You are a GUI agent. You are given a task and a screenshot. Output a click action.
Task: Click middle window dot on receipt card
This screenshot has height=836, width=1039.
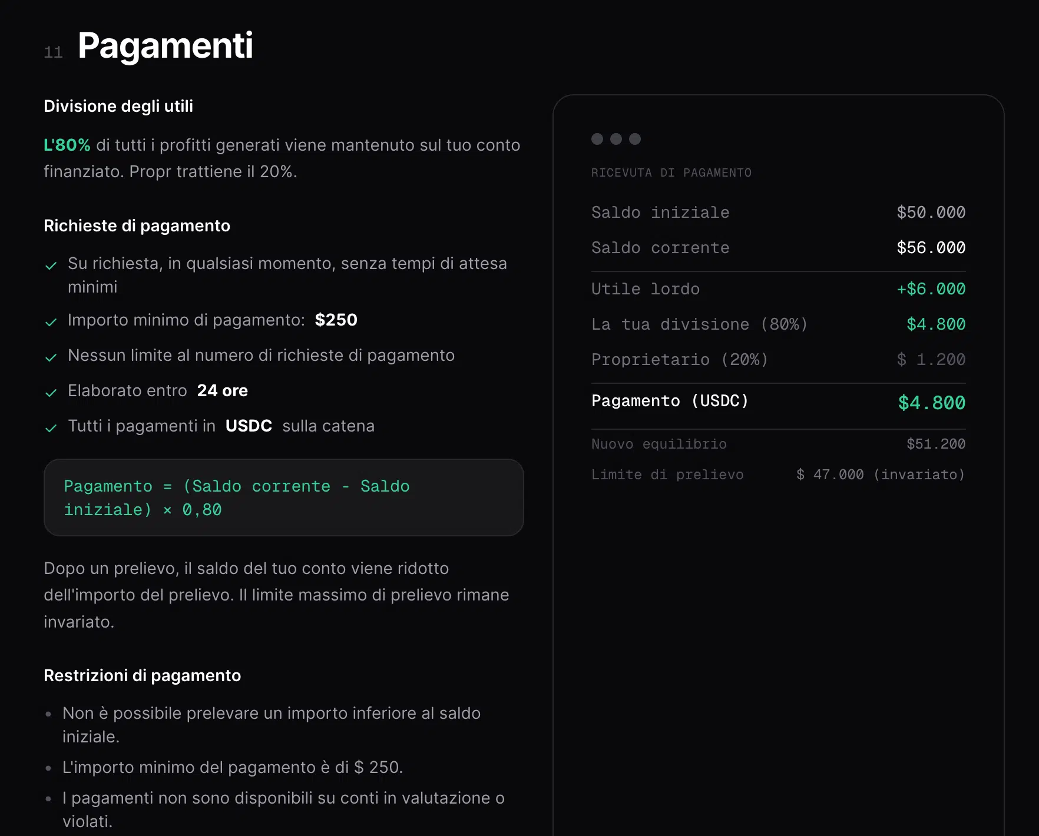(617, 139)
